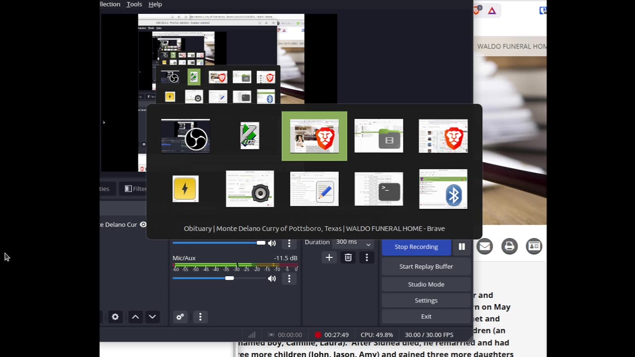The image size is (635, 357).
Task: Click the red recording indicator in status bar
Action: tap(318, 335)
